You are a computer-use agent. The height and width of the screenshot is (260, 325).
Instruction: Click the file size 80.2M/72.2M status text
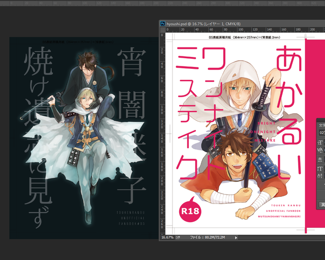[207, 238]
